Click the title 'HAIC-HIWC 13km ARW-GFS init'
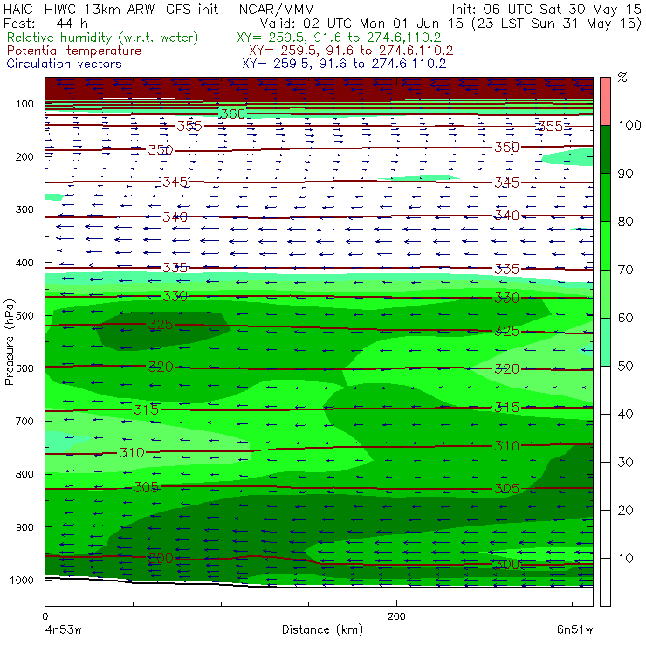 (x=111, y=9)
